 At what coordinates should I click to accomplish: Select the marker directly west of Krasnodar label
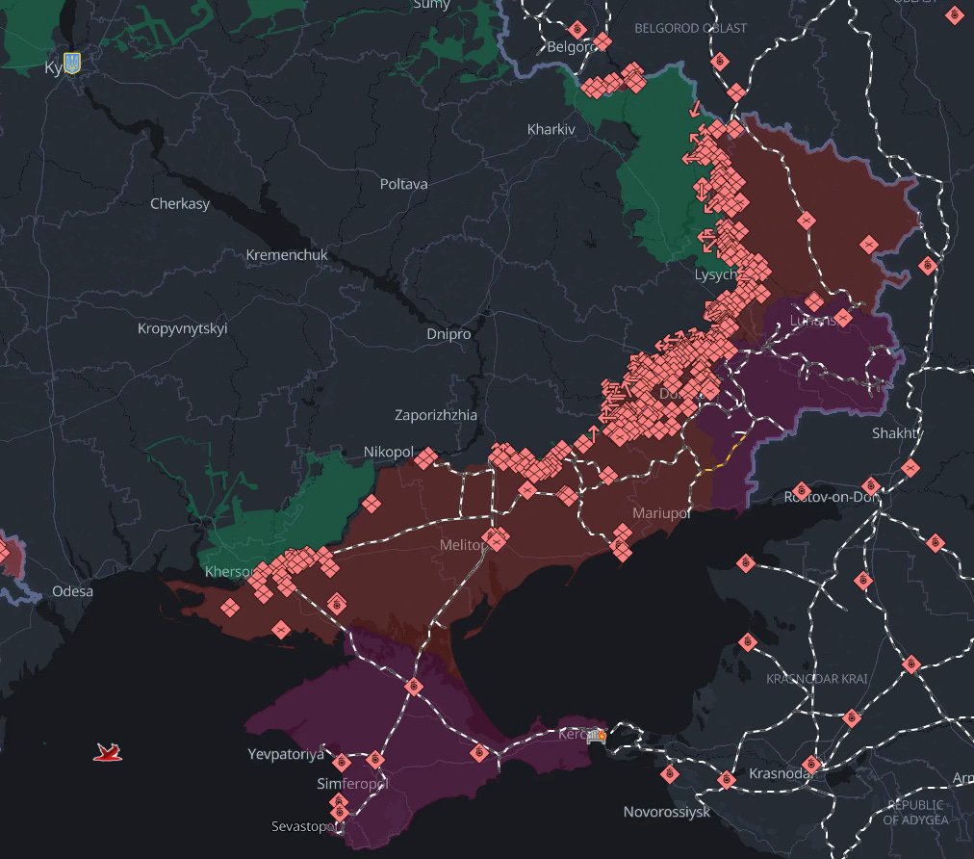(726, 779)
